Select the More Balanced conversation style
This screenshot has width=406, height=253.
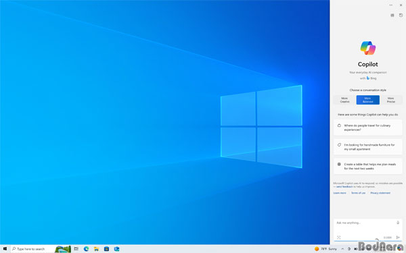pos(367,100)
